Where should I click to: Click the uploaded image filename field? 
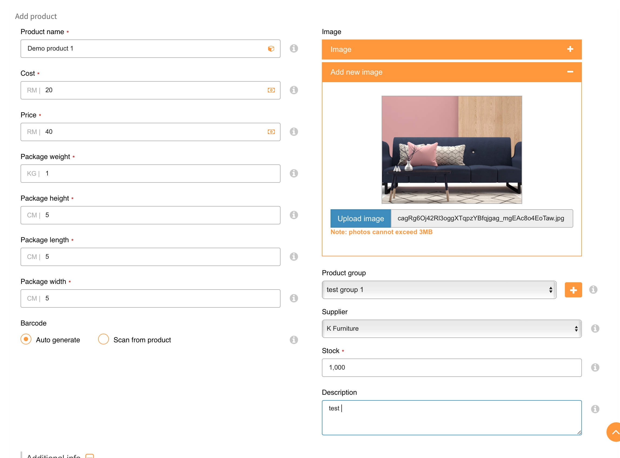(x=481, y=218)
